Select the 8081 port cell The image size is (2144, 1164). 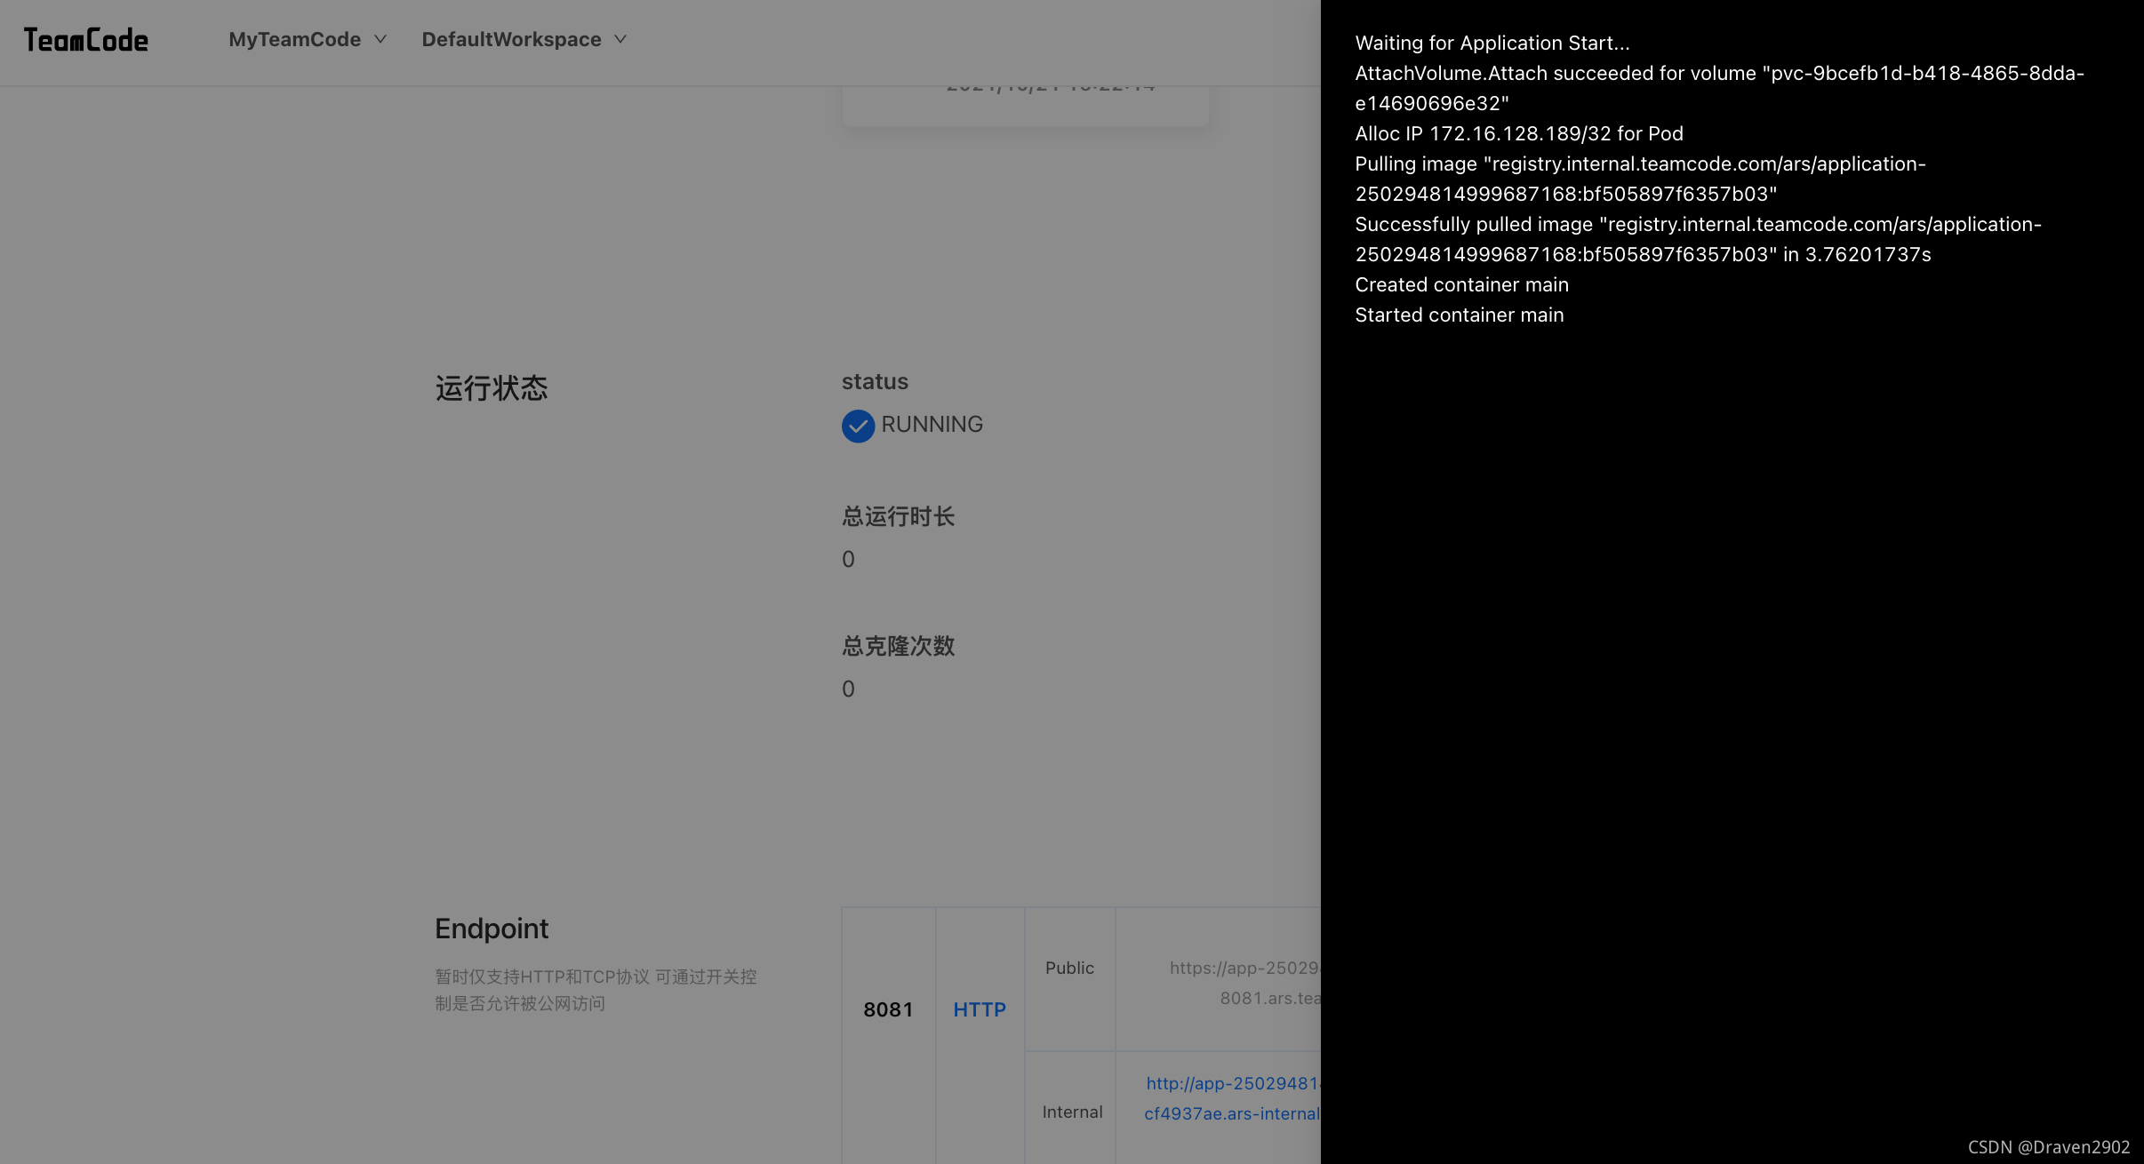888,1009
